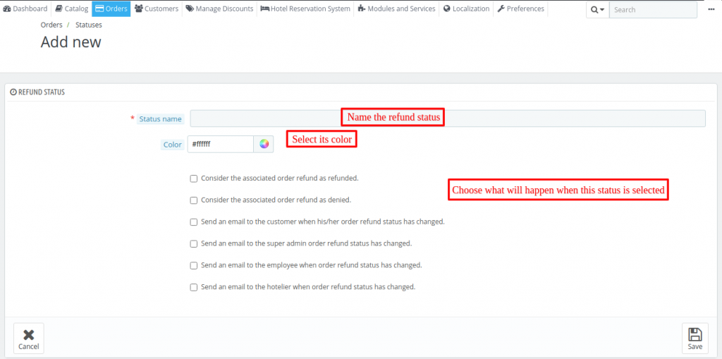
Task: Enable email to customer on status change
Action: click(x=194, y=222)
